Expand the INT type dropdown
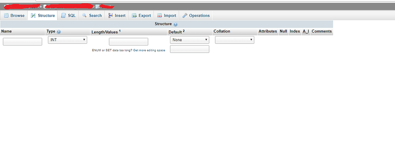This screenshot has height=165, width=395. [x=68, y=40]
